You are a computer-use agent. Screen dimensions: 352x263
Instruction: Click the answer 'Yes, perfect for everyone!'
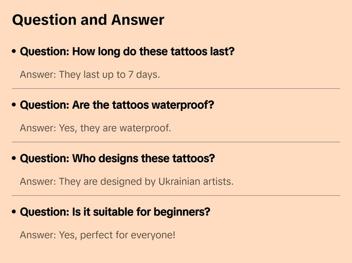(97, 235)
